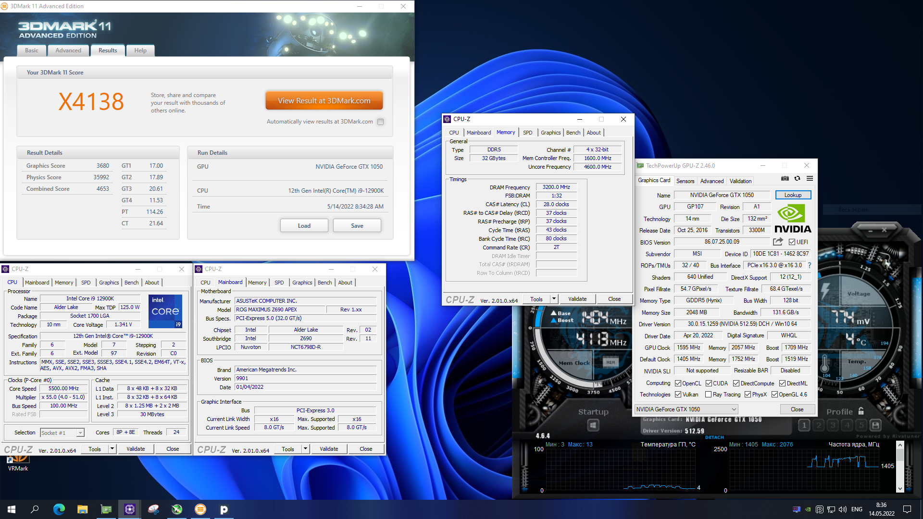Screen dimensions: 923x519
Task: Click Validate in CPU-Z Memory window
Action: click(577, 299)
